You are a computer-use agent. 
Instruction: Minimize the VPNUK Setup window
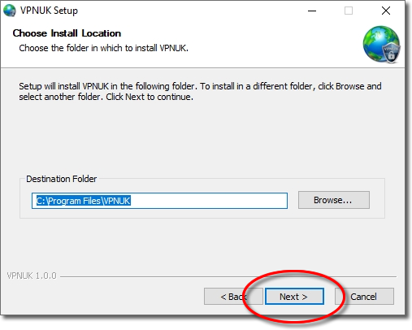312,11
